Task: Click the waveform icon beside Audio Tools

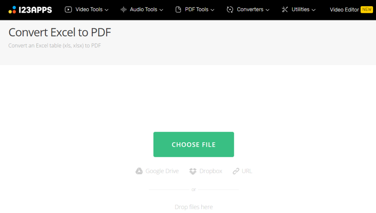Action: (123, 10)
